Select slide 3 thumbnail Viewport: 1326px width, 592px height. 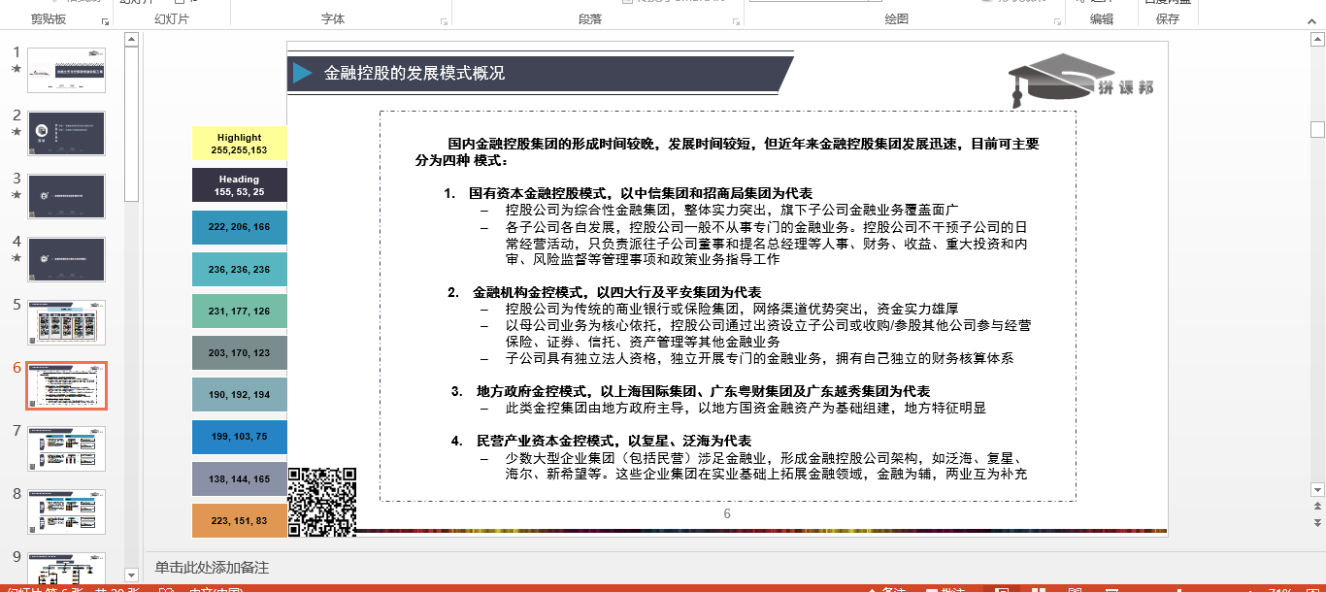(67, 196)
